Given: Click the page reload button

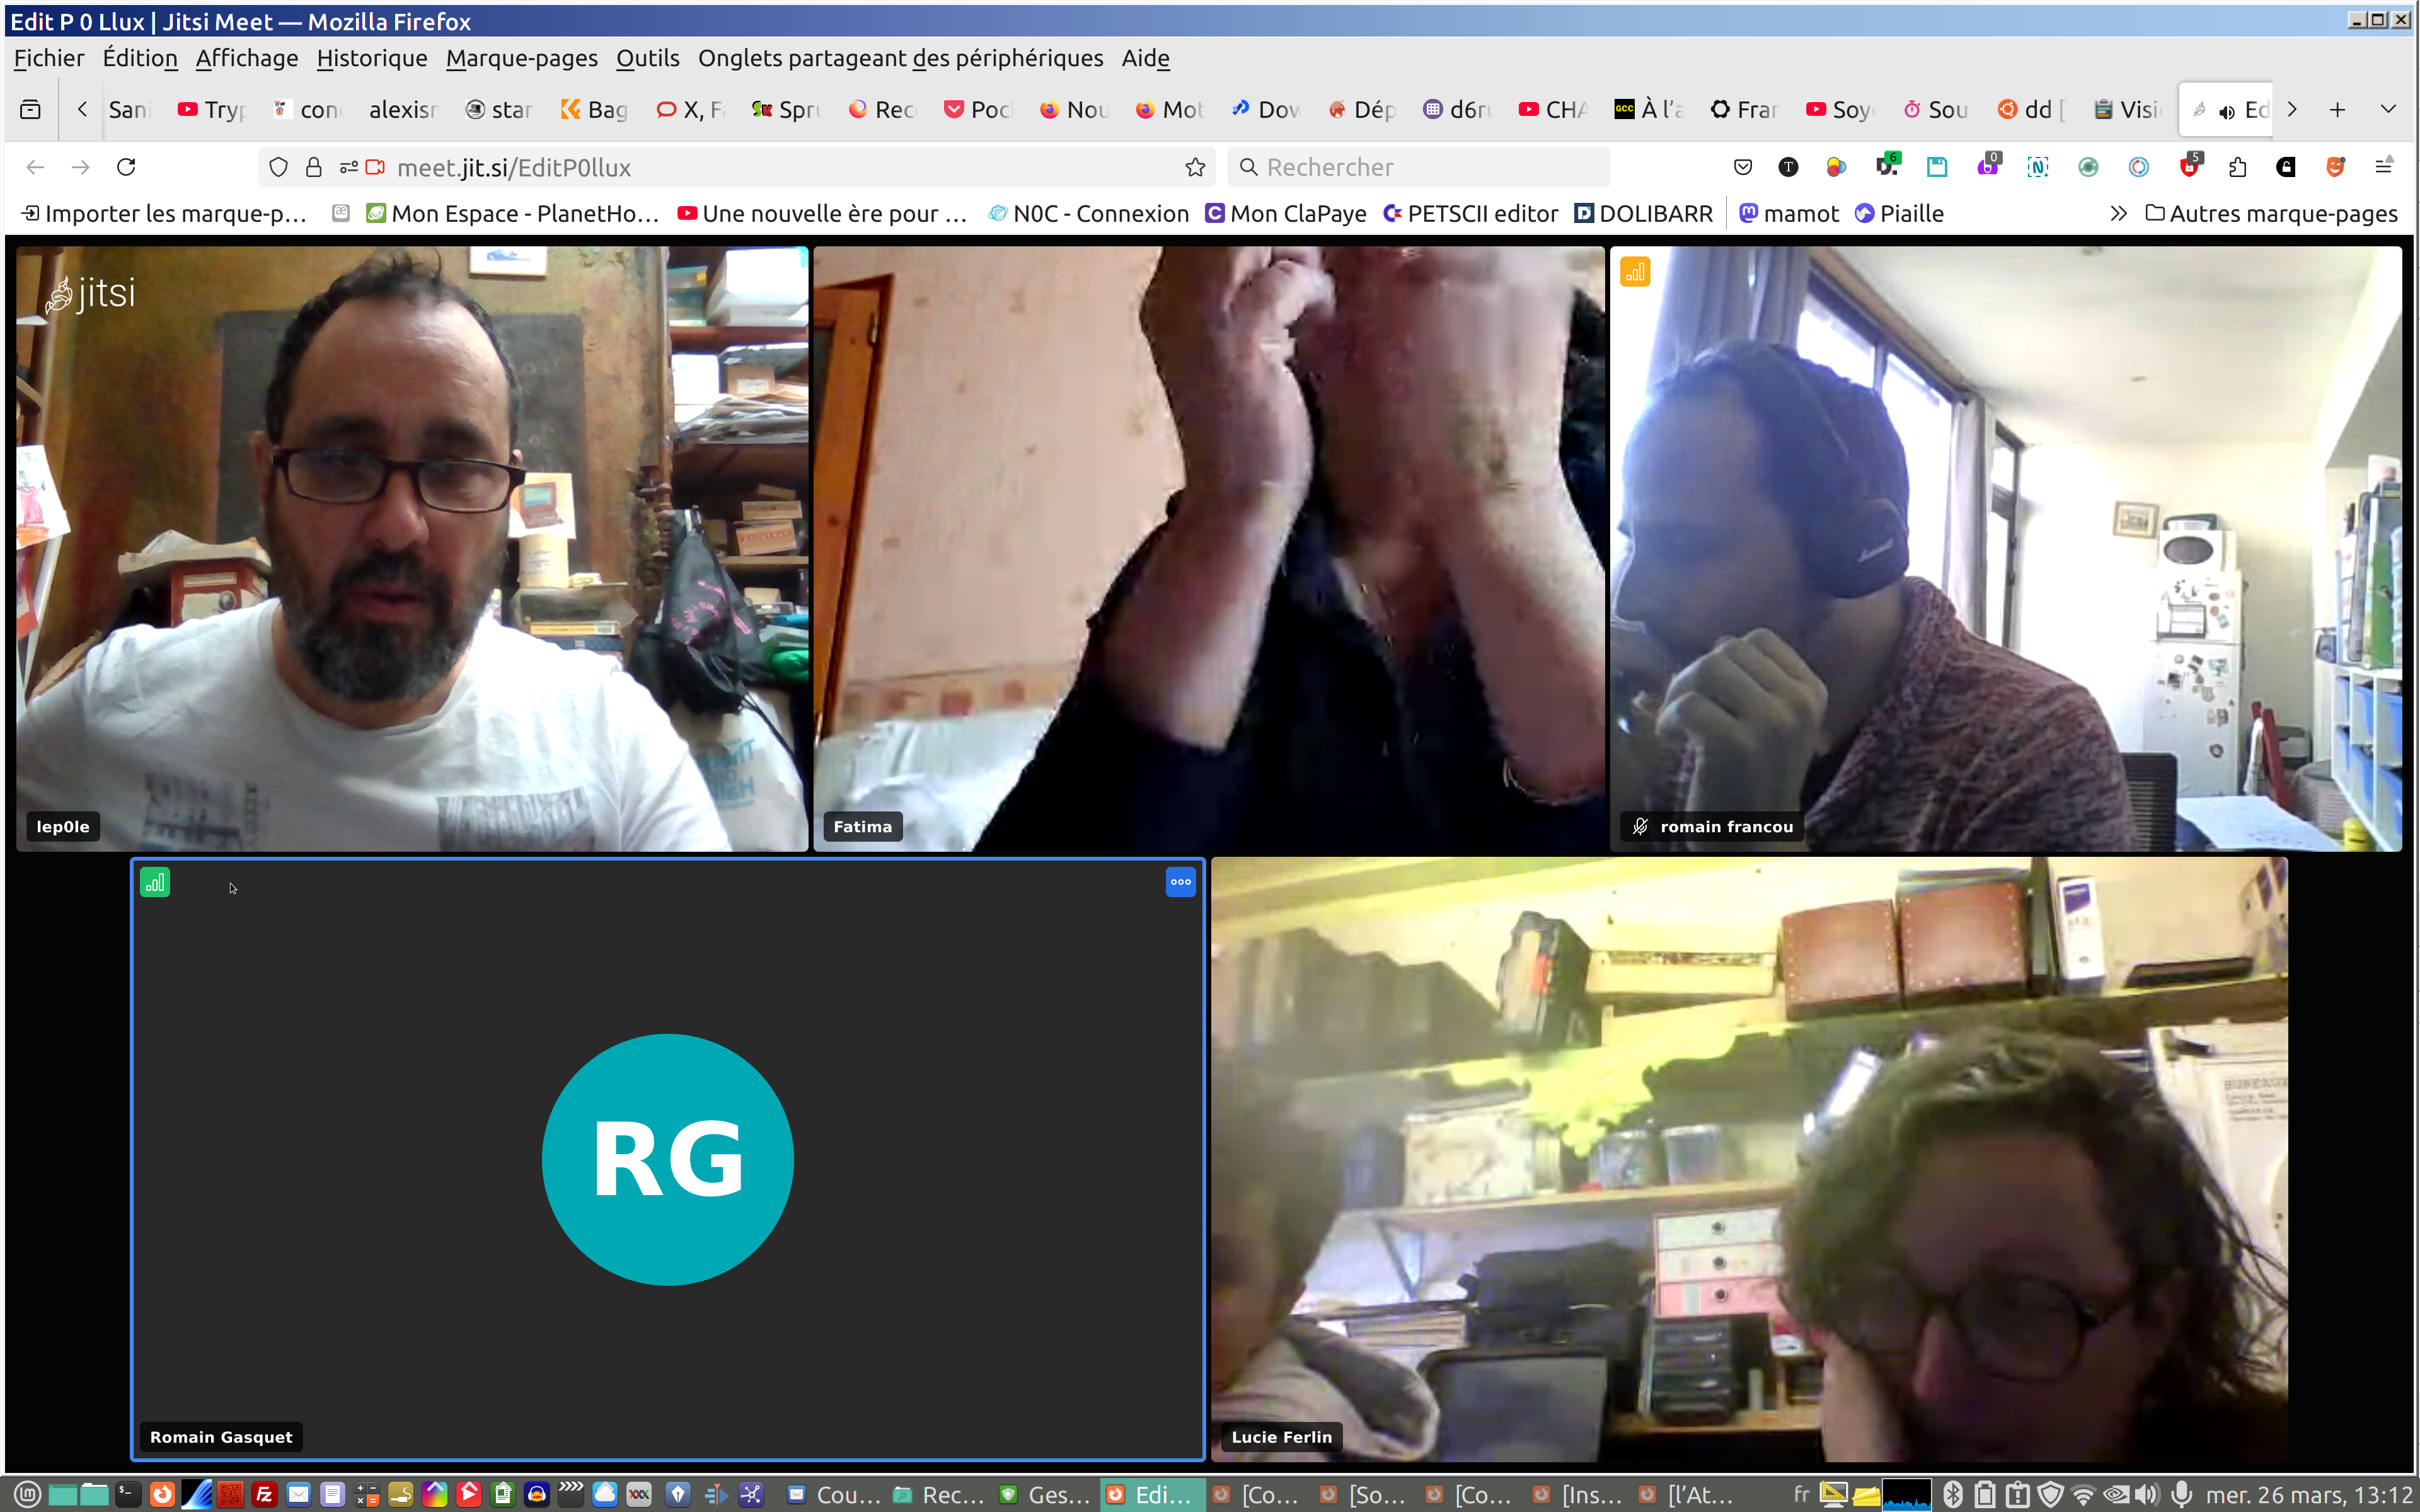Looking at the screenshot, I should pos(126,167).
